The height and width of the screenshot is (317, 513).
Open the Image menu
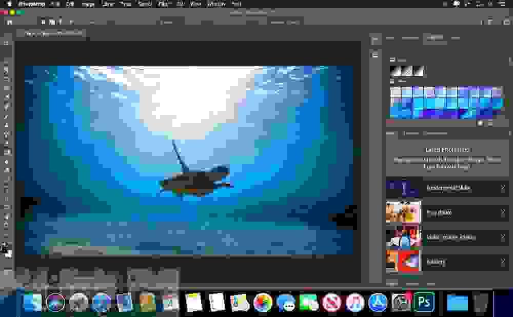pos(88,4)
